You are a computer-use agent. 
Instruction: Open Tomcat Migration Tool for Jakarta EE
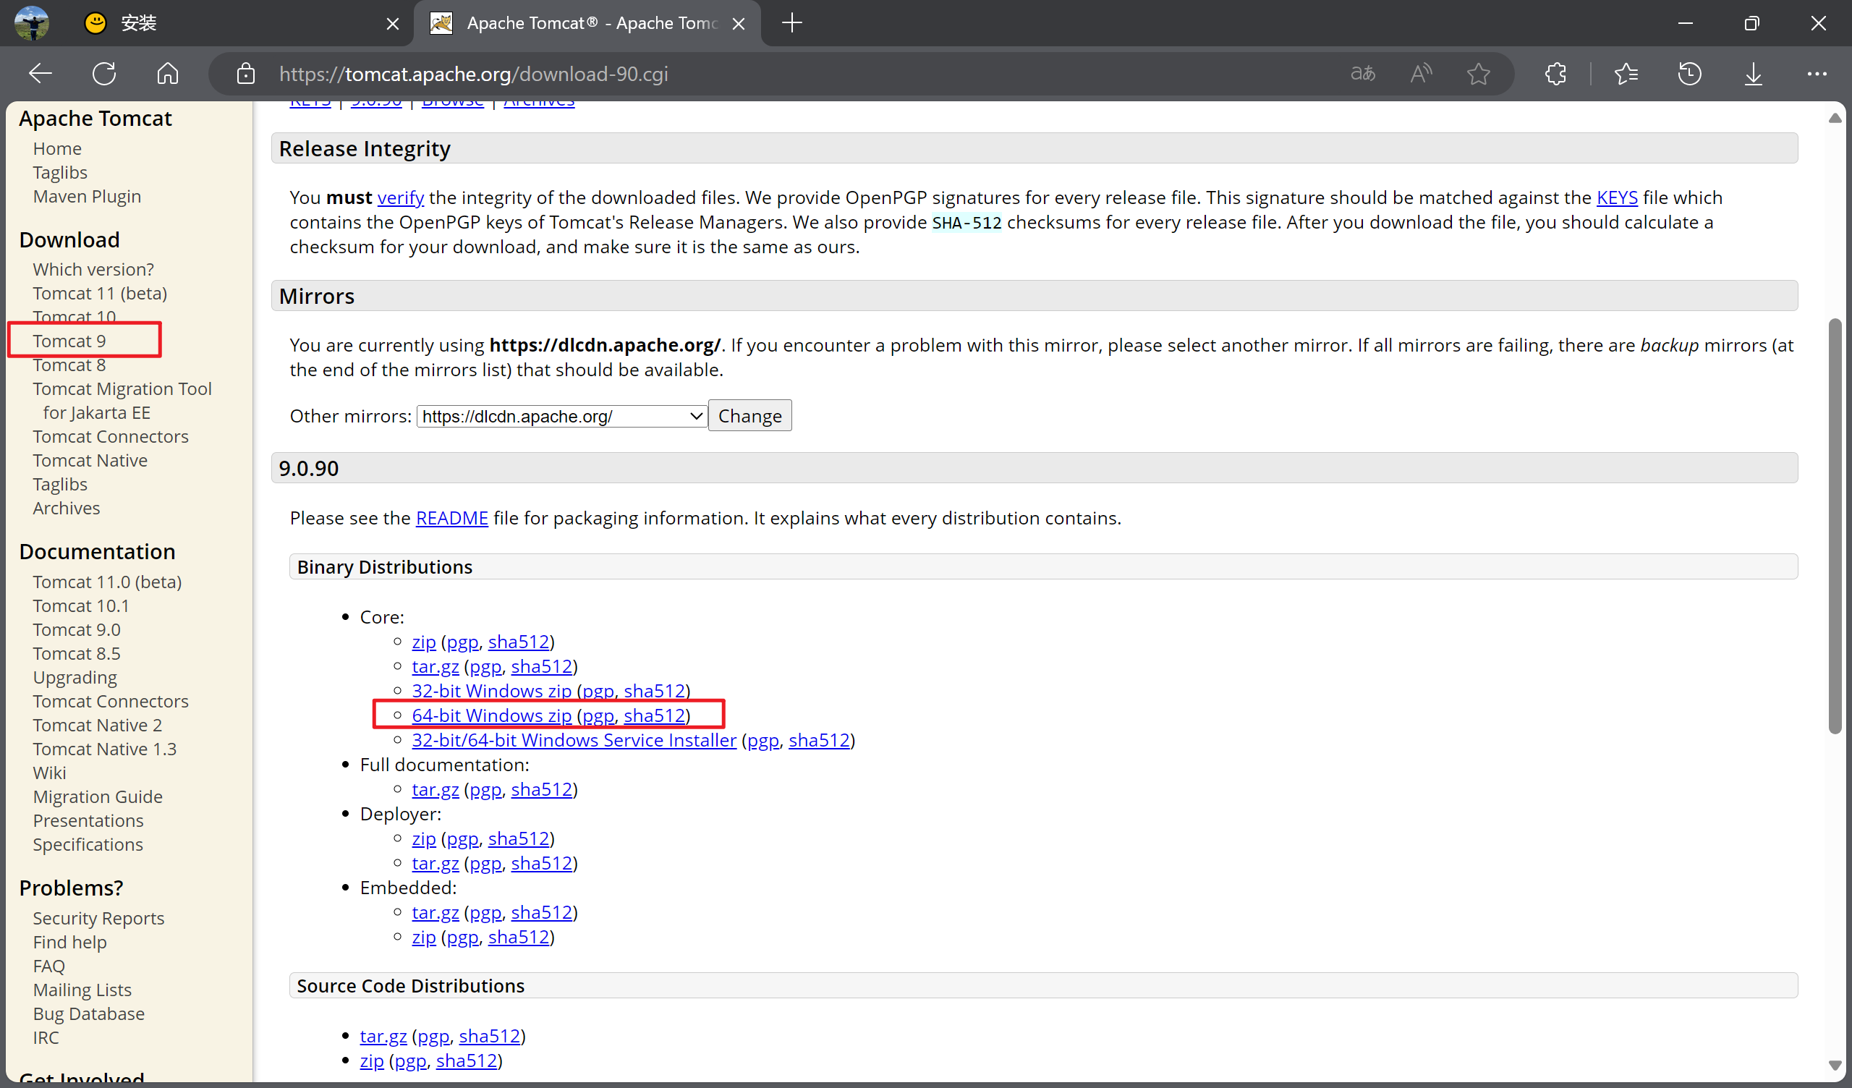pyautogui.click(x=122, y=401)
